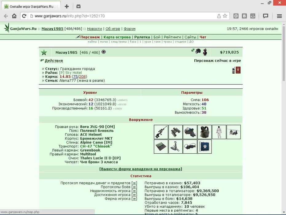Click the стадион quick link
The image size is (286, 215).
click(181, 42)
